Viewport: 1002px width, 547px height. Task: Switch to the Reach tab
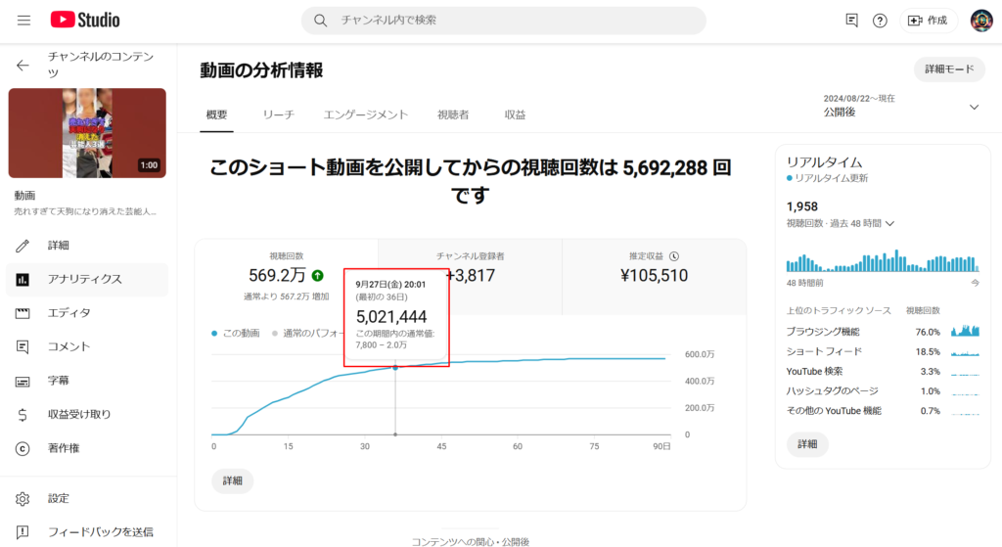click(x=278, y=114)
